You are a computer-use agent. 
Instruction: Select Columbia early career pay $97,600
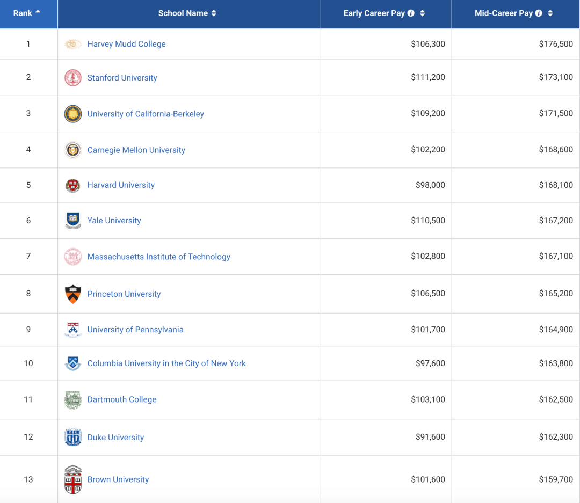(430, 363)
